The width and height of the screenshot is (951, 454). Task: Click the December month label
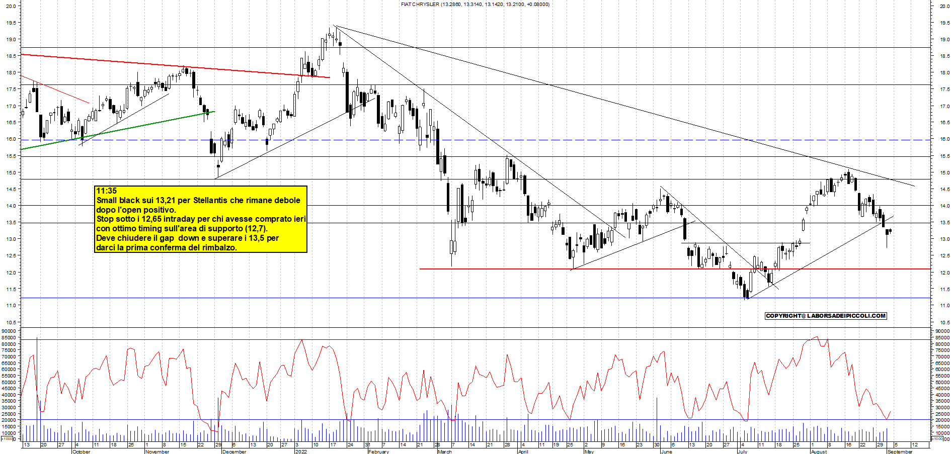tap(234, 451)
